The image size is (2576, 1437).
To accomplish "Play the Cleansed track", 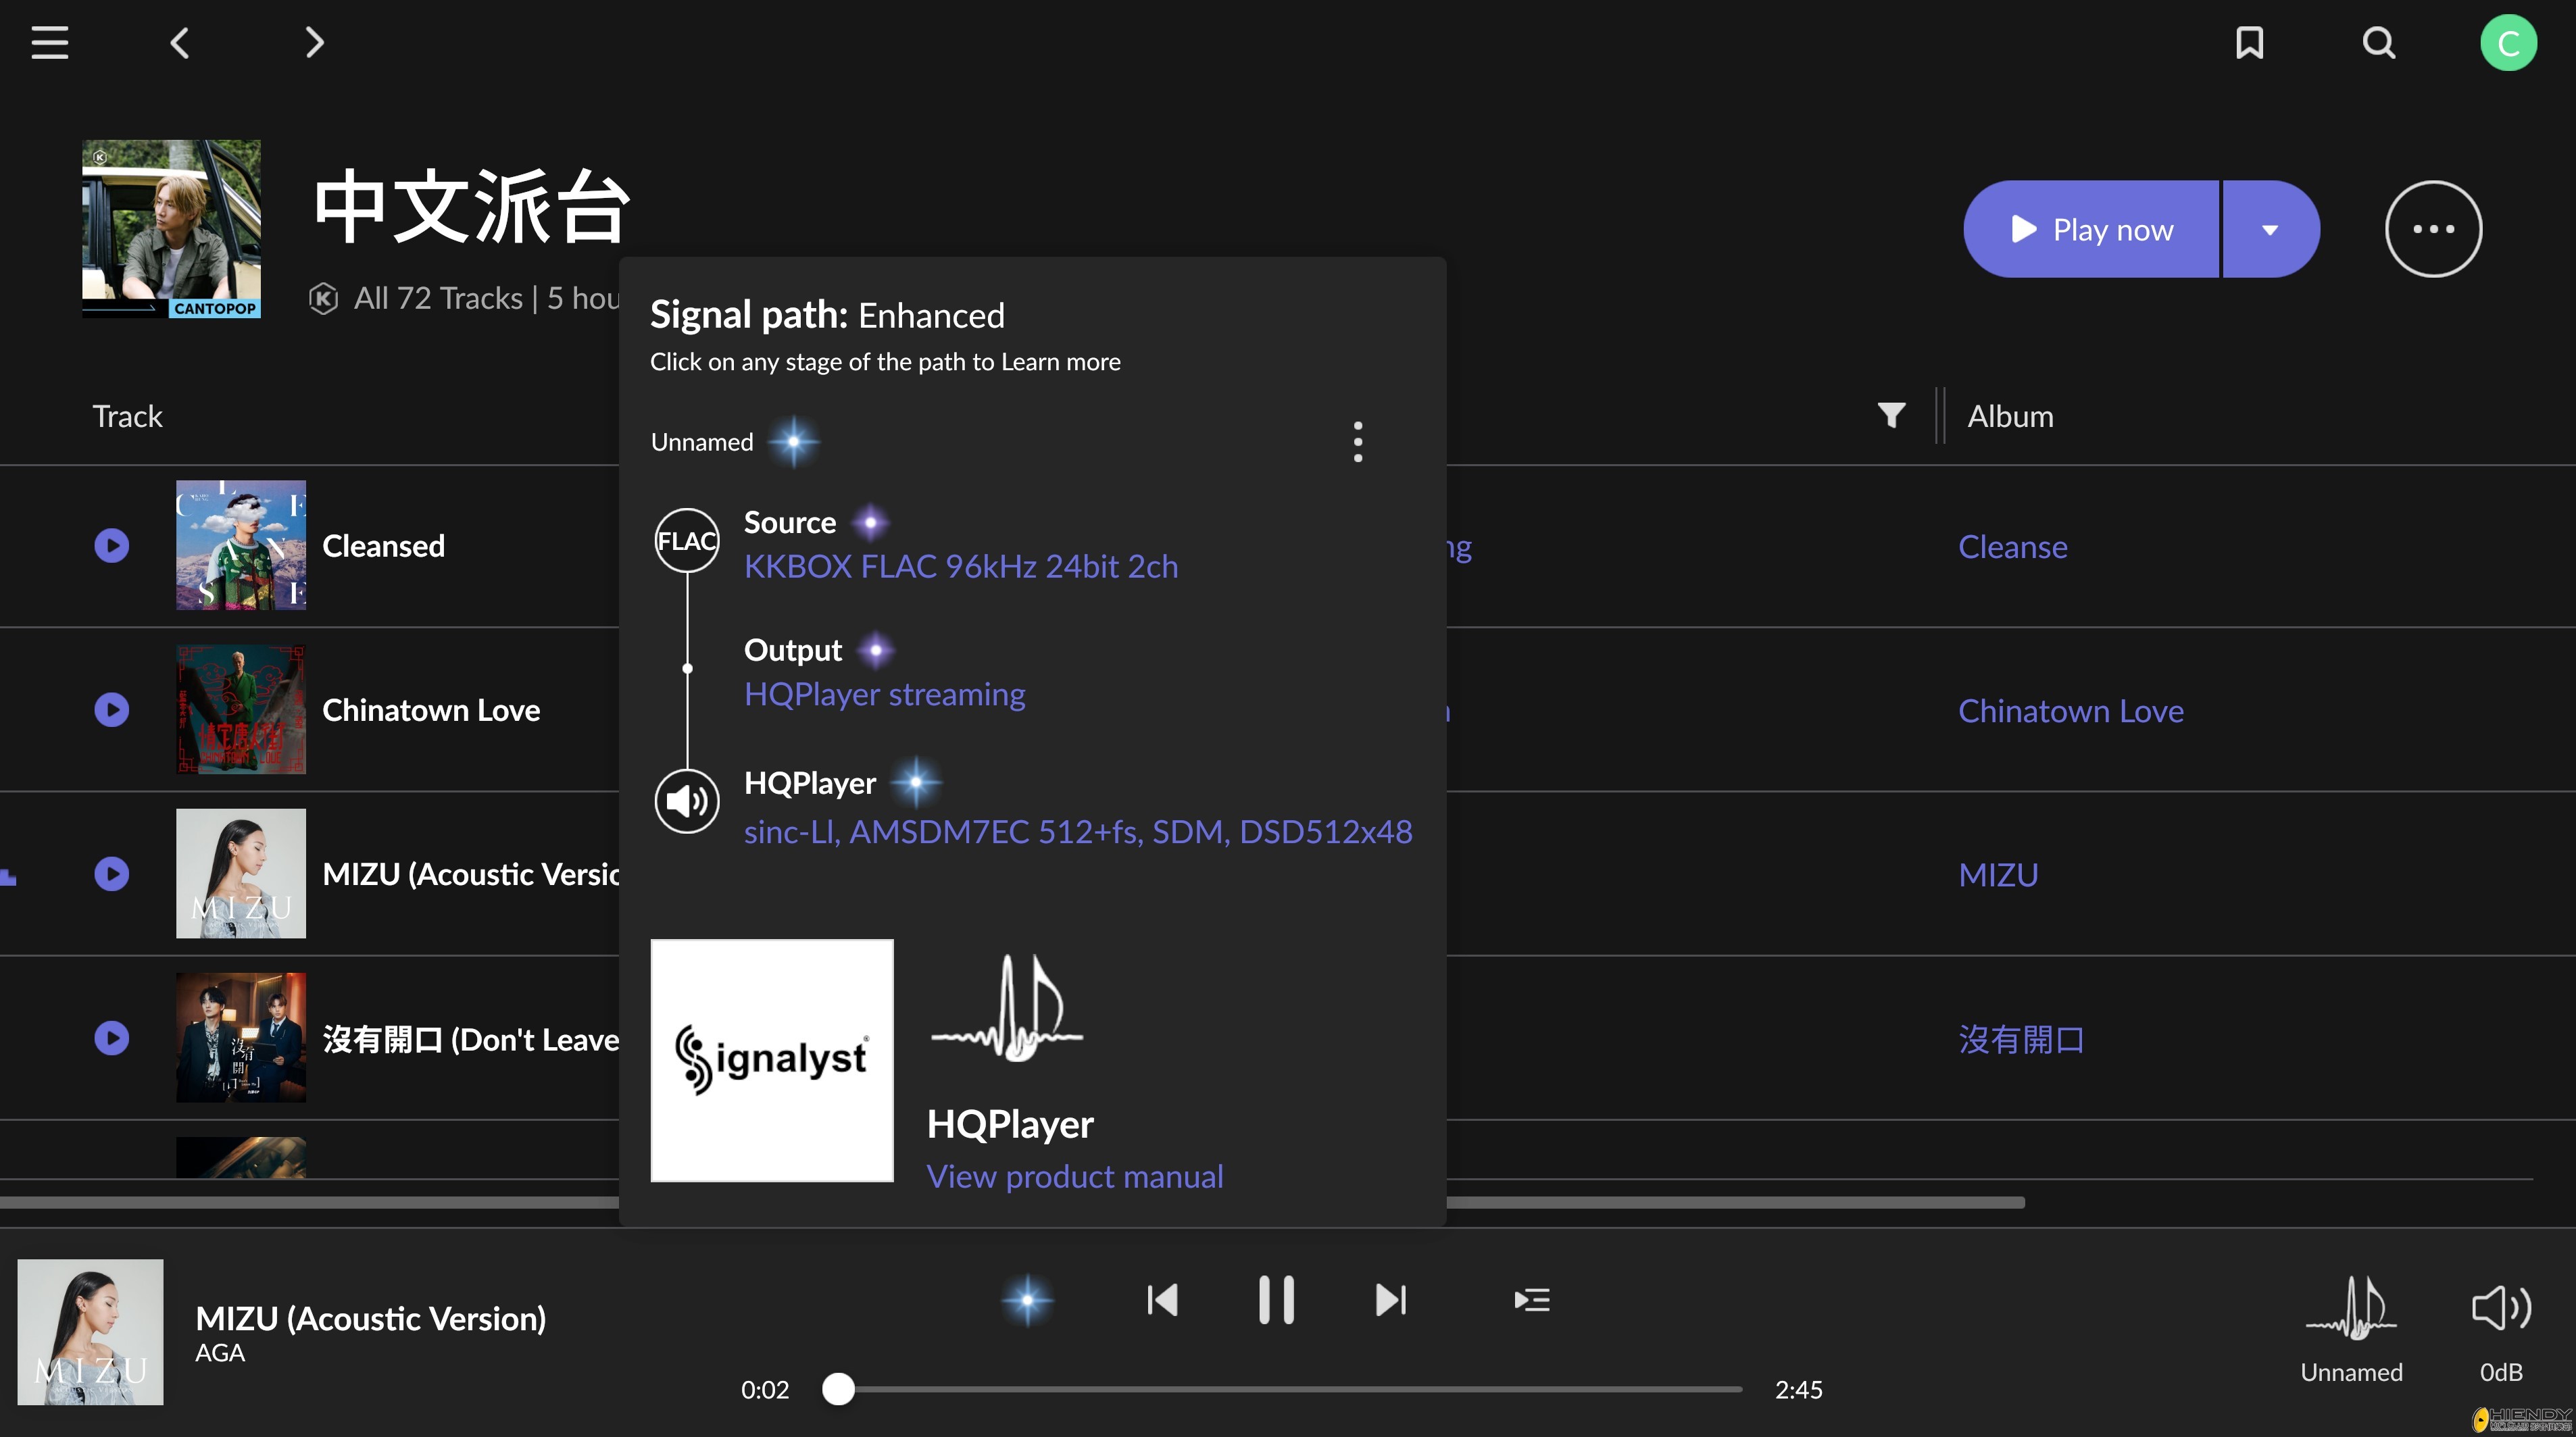I will 112,545.
